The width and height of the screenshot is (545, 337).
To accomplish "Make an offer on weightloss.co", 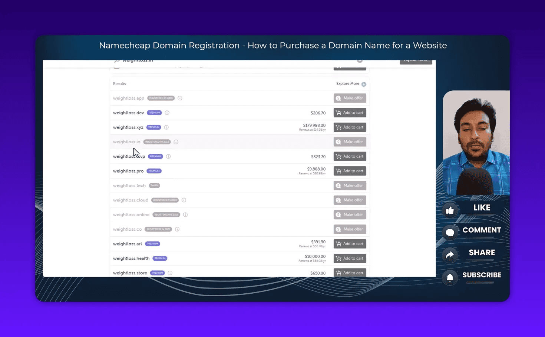I will [x=350, y=229].
